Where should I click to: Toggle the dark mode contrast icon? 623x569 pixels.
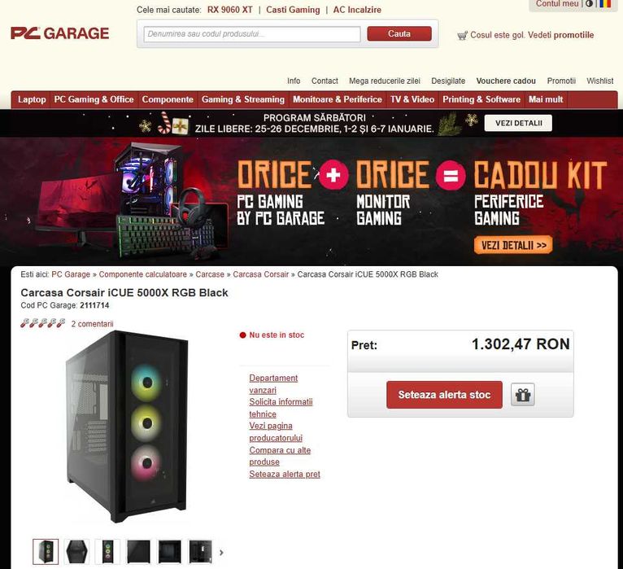click(589, 3)
